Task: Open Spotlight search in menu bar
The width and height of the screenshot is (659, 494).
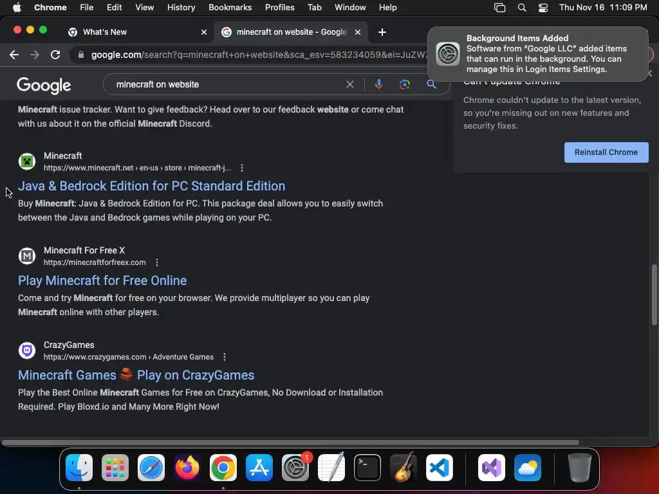Action: pos(521,8)
